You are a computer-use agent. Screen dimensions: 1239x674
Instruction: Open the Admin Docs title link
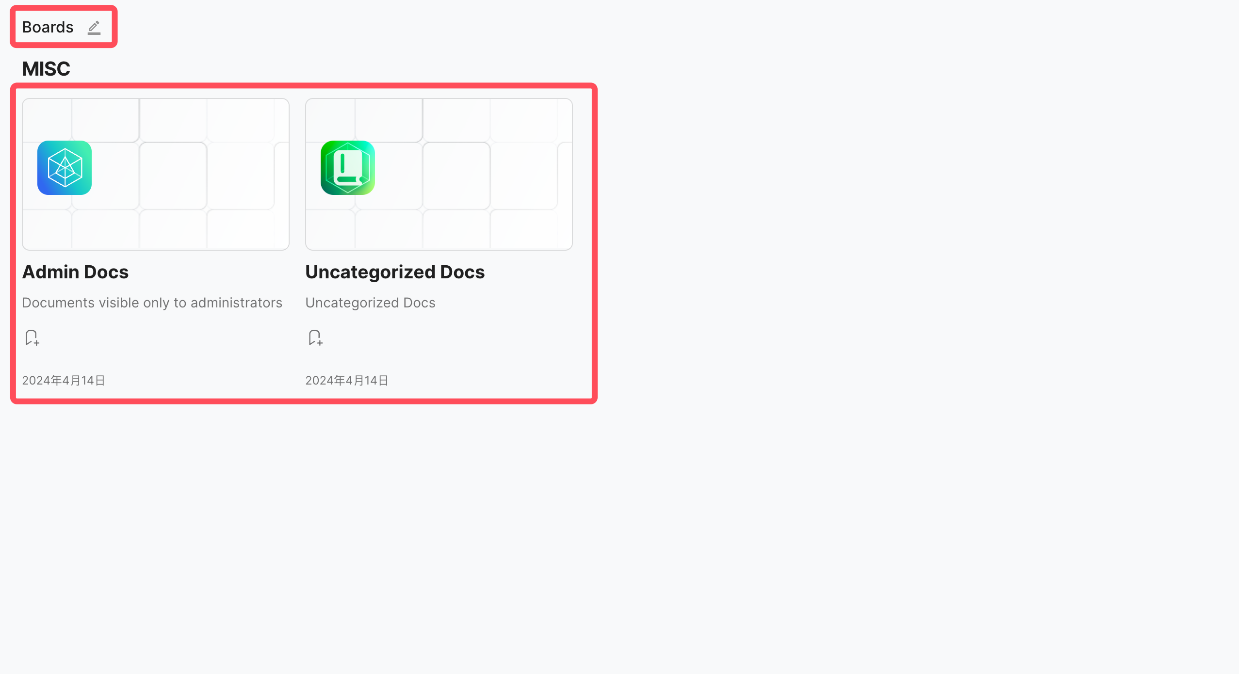(x=75, y=272)
